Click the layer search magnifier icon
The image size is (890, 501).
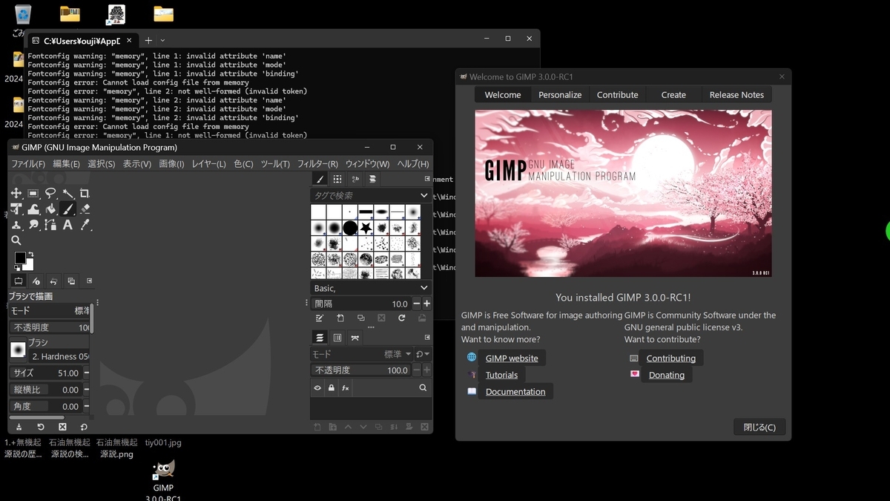(x=423, y=387)
